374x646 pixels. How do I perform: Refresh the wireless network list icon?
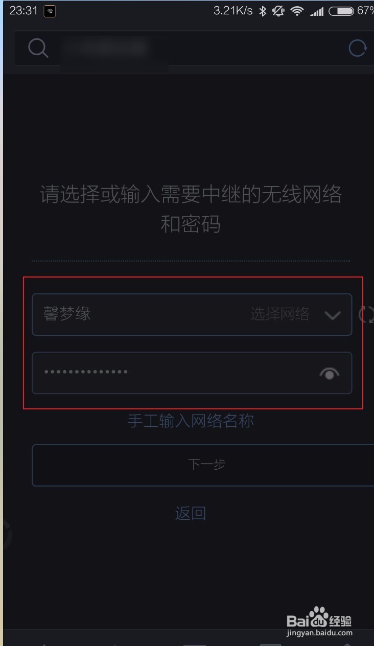tap(366, 314)
